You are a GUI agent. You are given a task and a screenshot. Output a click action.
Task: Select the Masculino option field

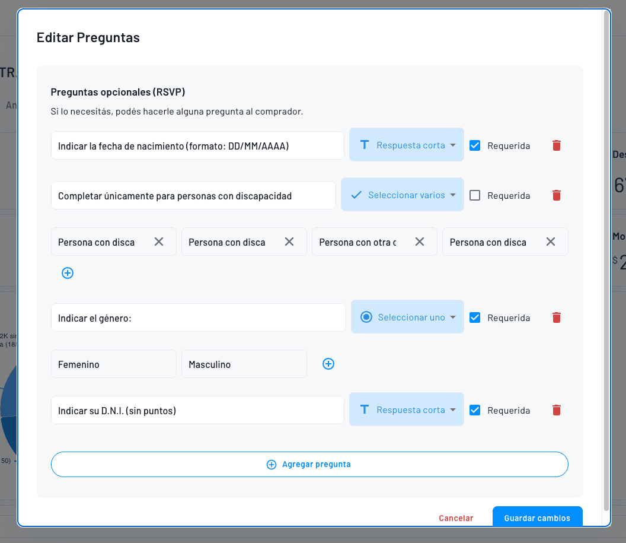[x=244, y=364]
